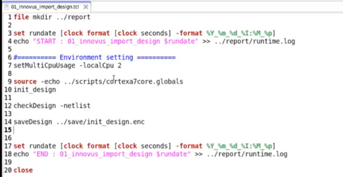Viewport: 343px width, 177px height.
Task: Click 'saveDesign' on line 14
Action: [33, 122]
